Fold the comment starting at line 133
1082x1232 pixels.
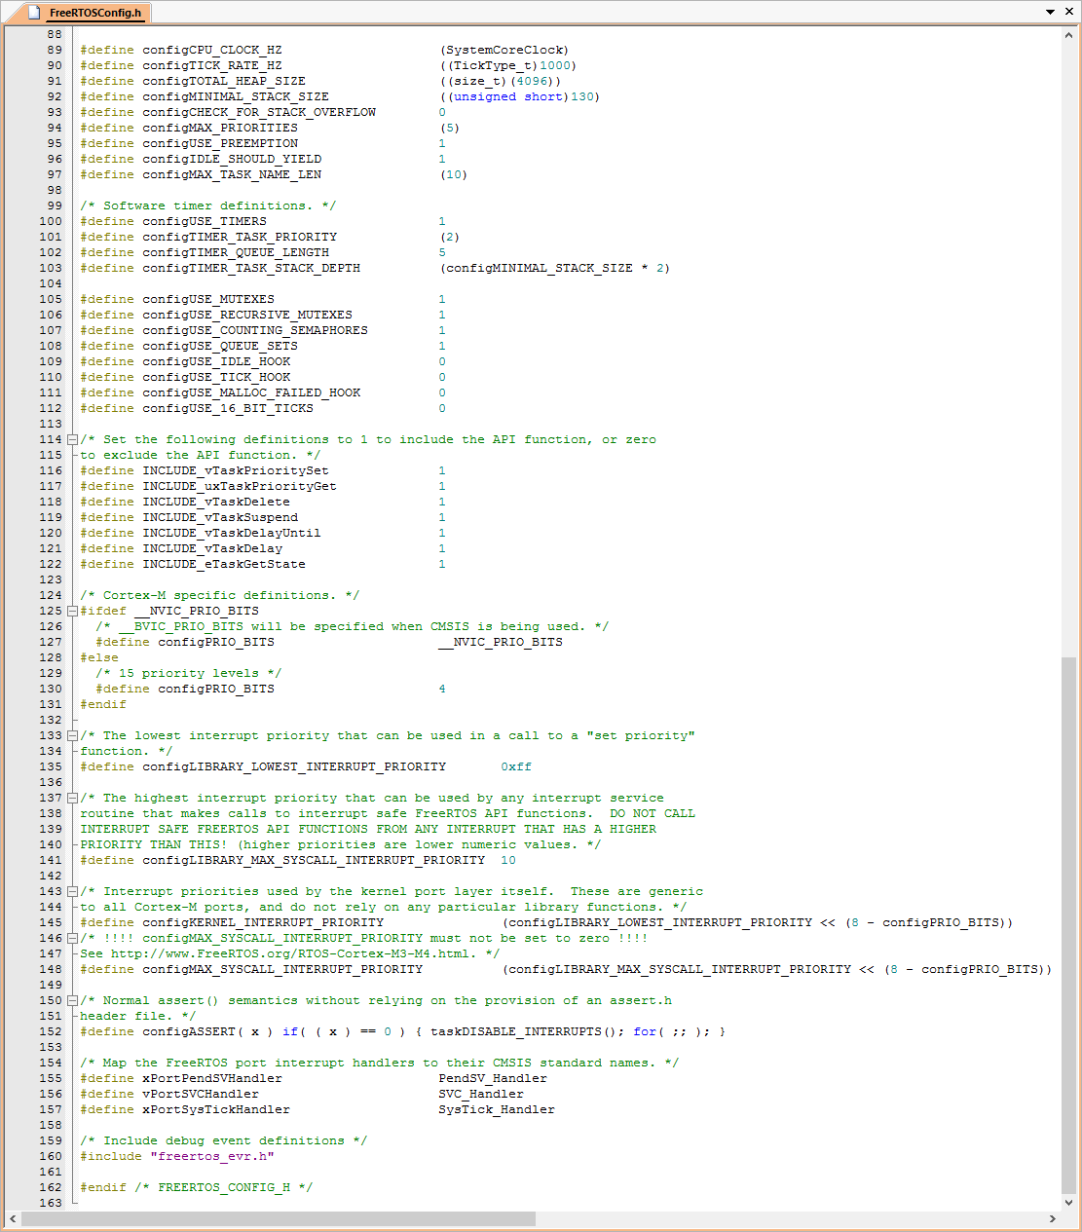[x=72, y=736]
